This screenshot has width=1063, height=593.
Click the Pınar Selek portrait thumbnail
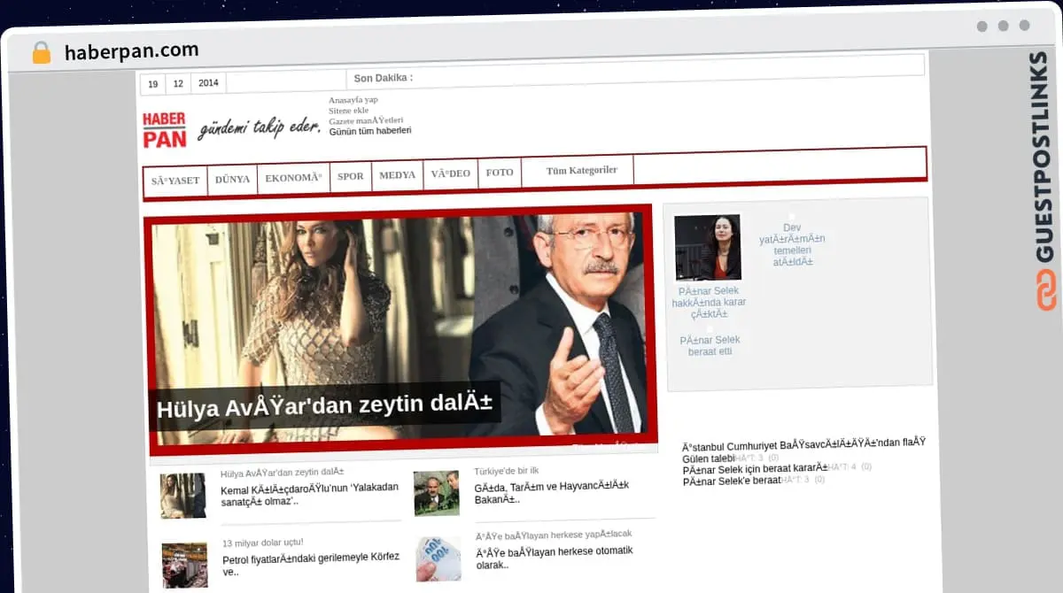coord(707,248)
